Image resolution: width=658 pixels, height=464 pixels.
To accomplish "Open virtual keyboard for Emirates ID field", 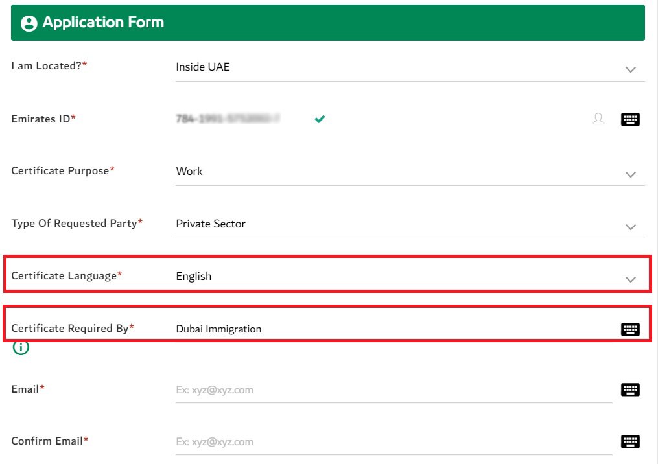I will tap(630, 120).
